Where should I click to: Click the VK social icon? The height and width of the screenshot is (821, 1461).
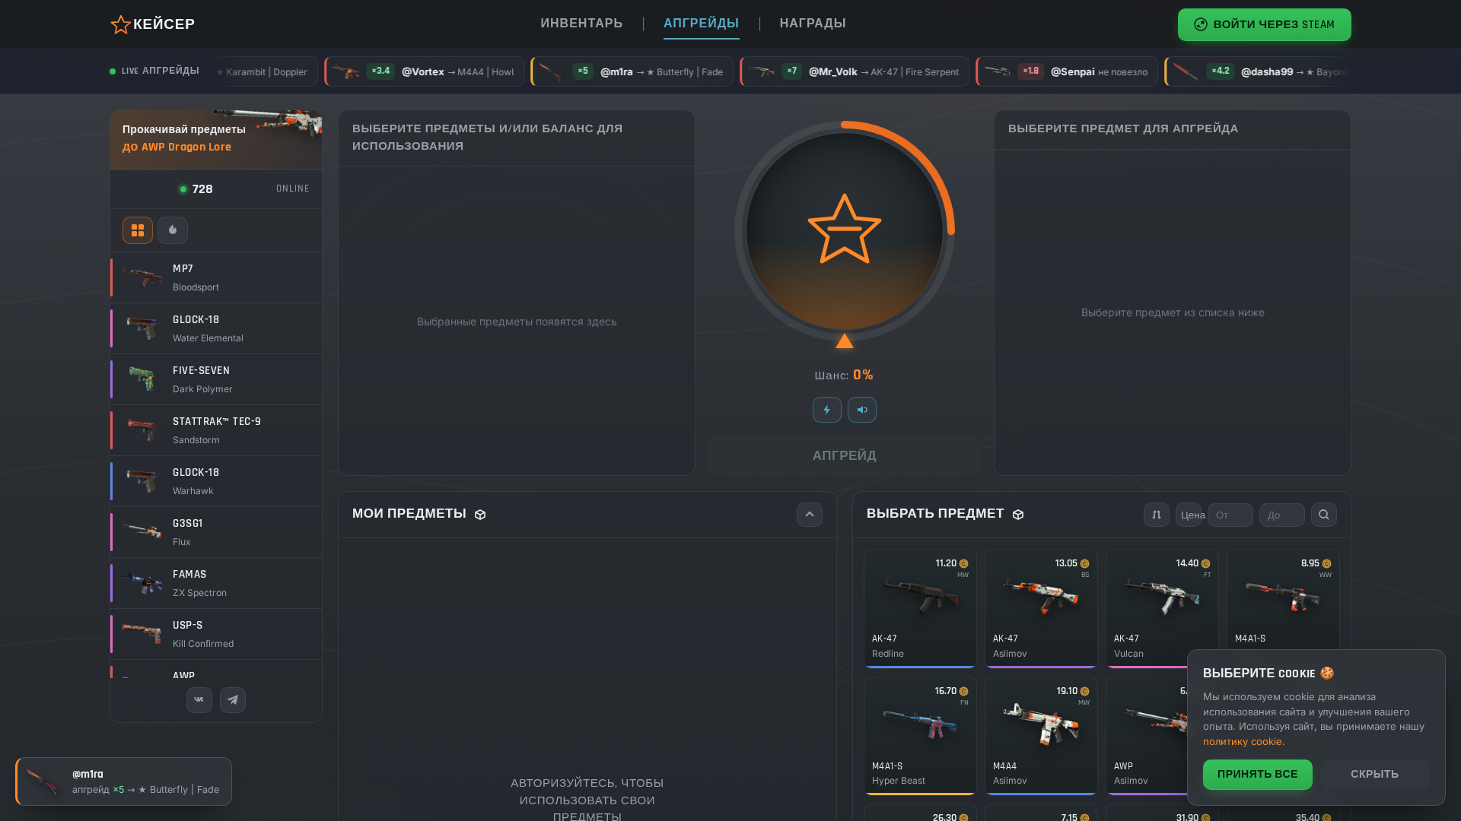pos(199,700)
